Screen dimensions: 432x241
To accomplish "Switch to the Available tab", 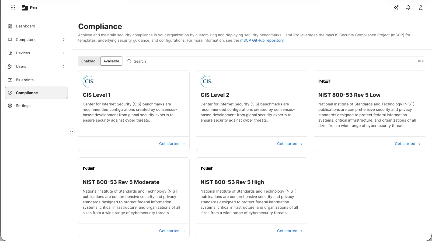I will 111,61.
